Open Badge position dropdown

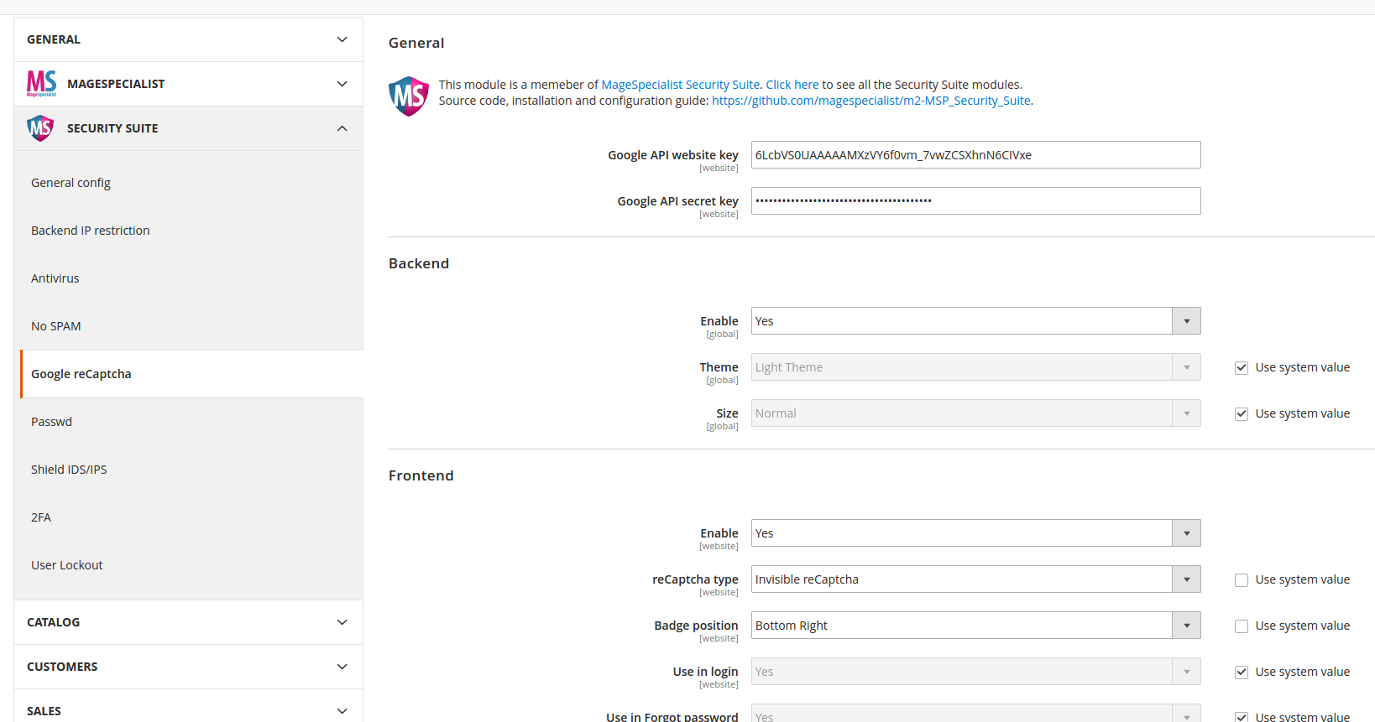click(975, 626)
